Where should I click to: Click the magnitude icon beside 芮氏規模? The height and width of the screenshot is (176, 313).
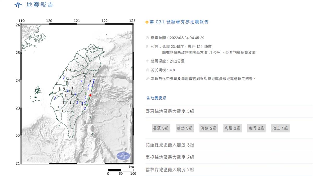pyautogui.click(x=147, y=70)
